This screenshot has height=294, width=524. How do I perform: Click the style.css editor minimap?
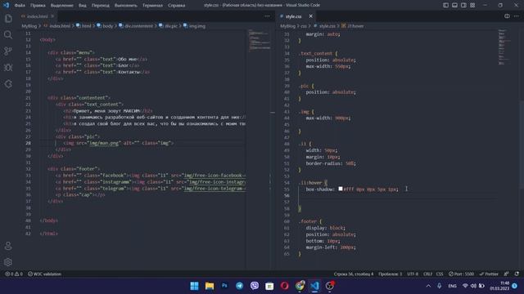pyautogui.click(x=504, y=47)
